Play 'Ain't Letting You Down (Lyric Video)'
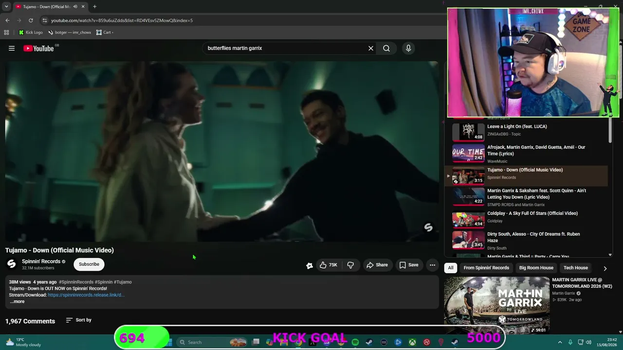The image size is (623, 350). click(x=536, y=193)
